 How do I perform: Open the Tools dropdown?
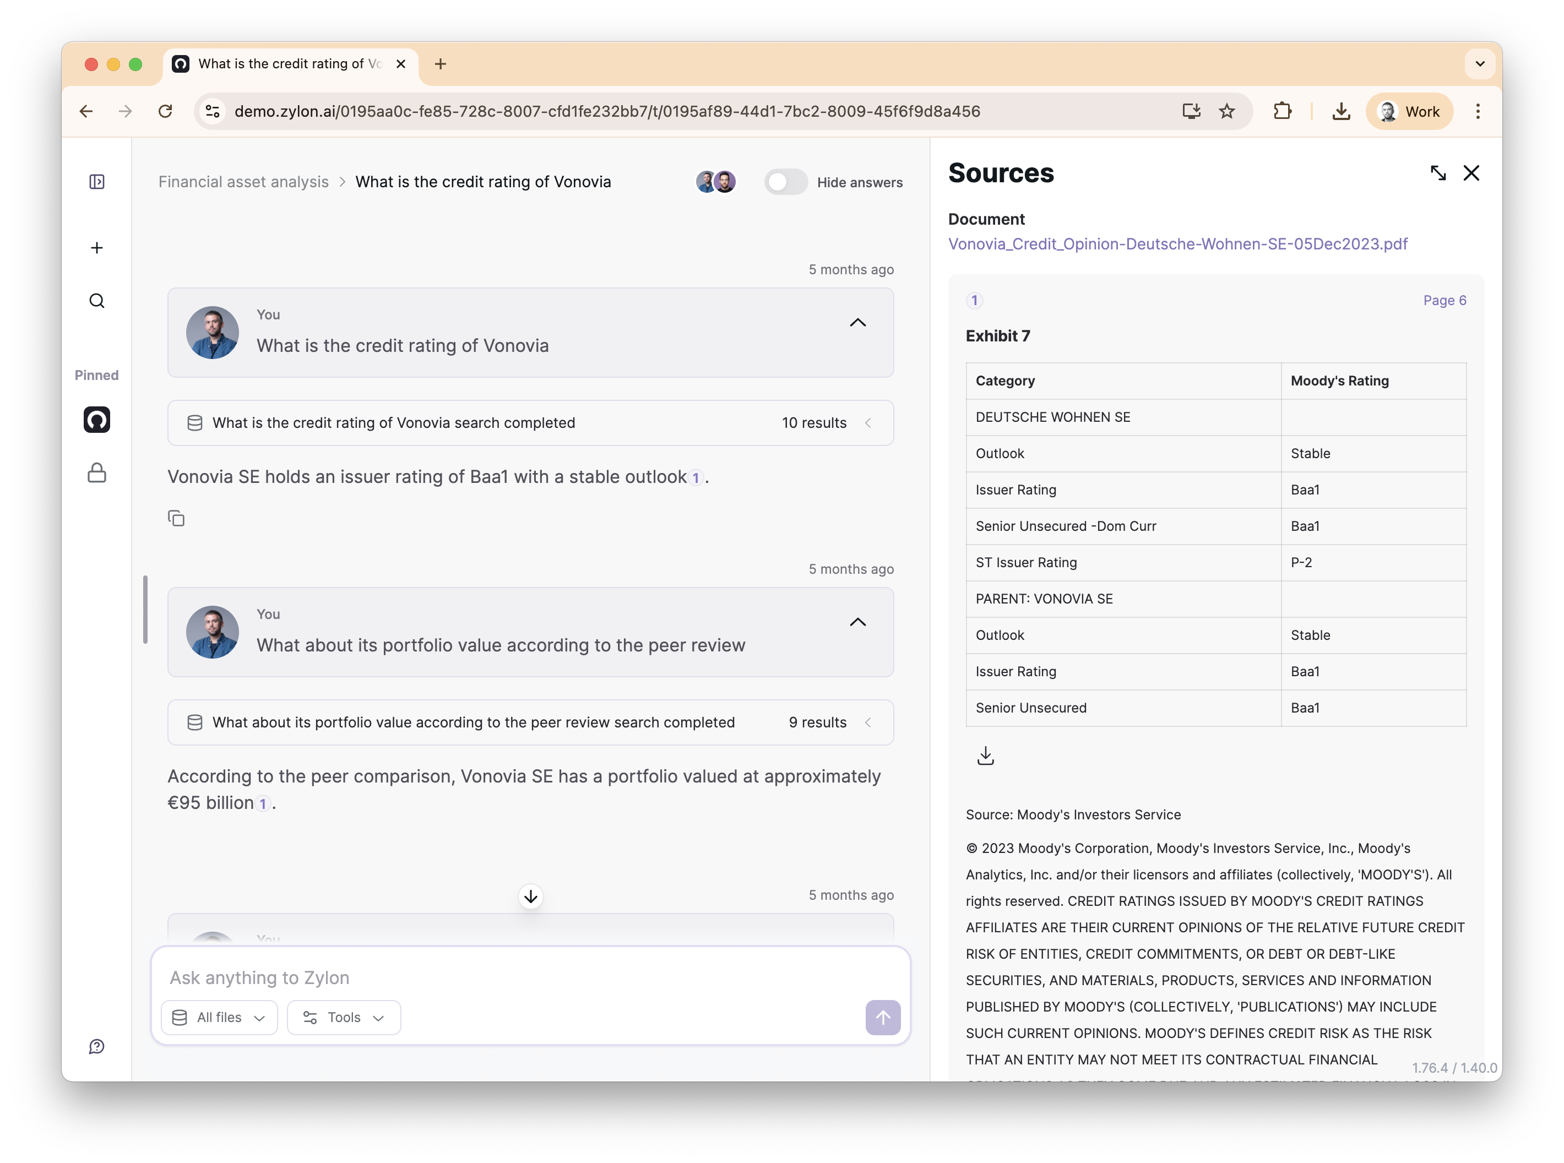[x=344, y=1017]
